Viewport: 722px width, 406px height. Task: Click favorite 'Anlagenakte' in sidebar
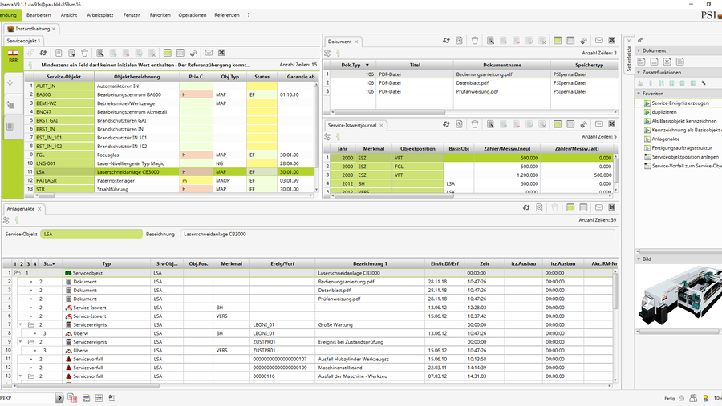point(665,139)
